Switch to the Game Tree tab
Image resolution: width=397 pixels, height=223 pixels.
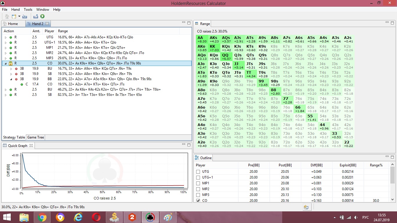(36, 137)
